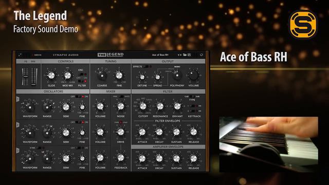
Task: Click the FEEDBACK knob
Action: tap(121, 158)
